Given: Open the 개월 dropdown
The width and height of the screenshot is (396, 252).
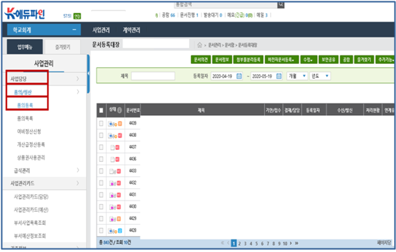Looking at the screenshot, I should click(297, 76).
